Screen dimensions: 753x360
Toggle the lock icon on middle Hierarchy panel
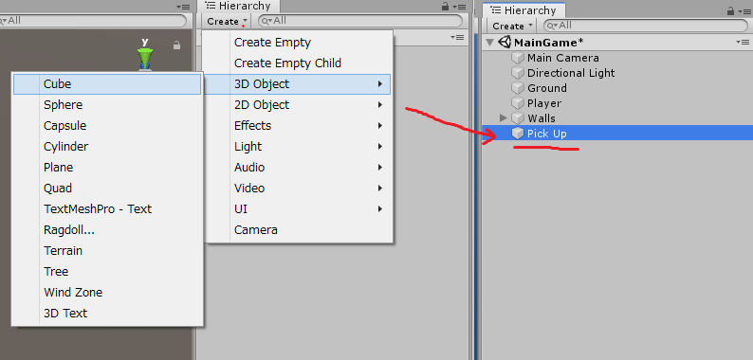445,7
